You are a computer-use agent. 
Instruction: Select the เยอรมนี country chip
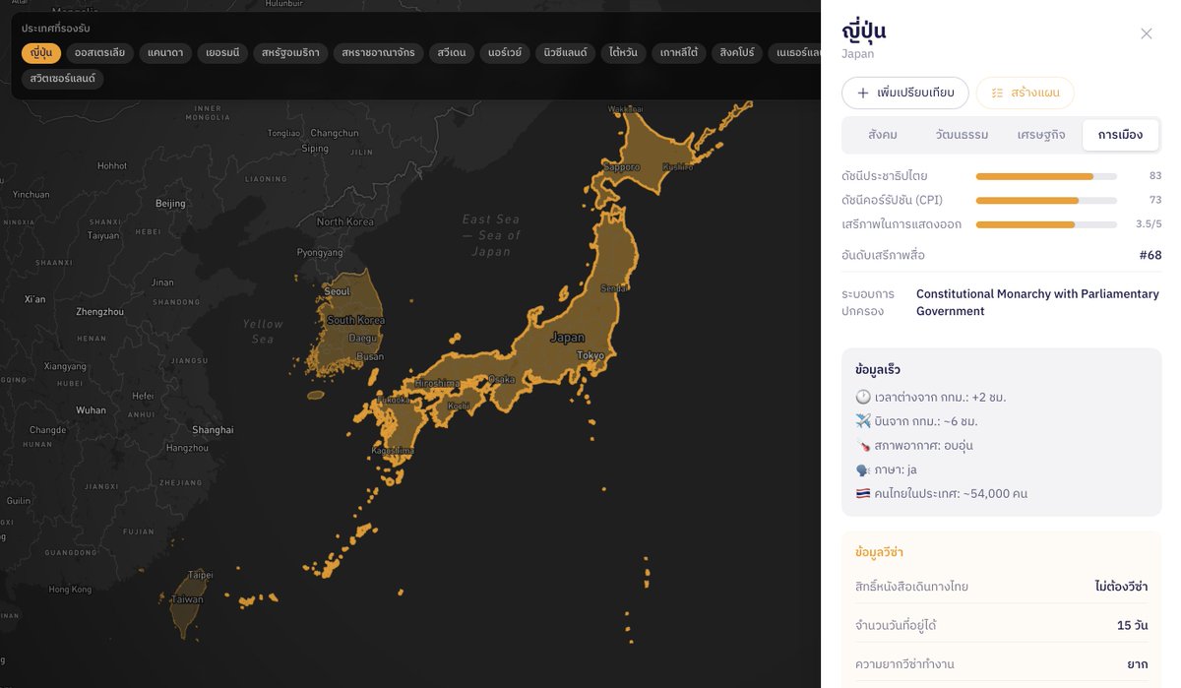[x=221, y=53]
